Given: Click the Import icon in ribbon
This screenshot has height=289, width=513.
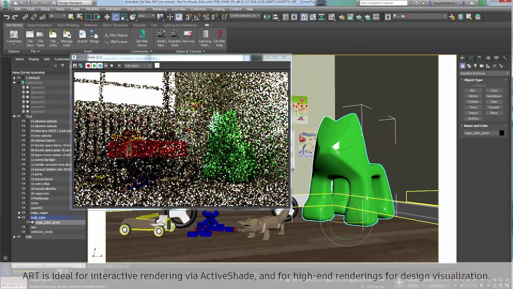Looking at the screenshot, I should [x=82, y=37].
